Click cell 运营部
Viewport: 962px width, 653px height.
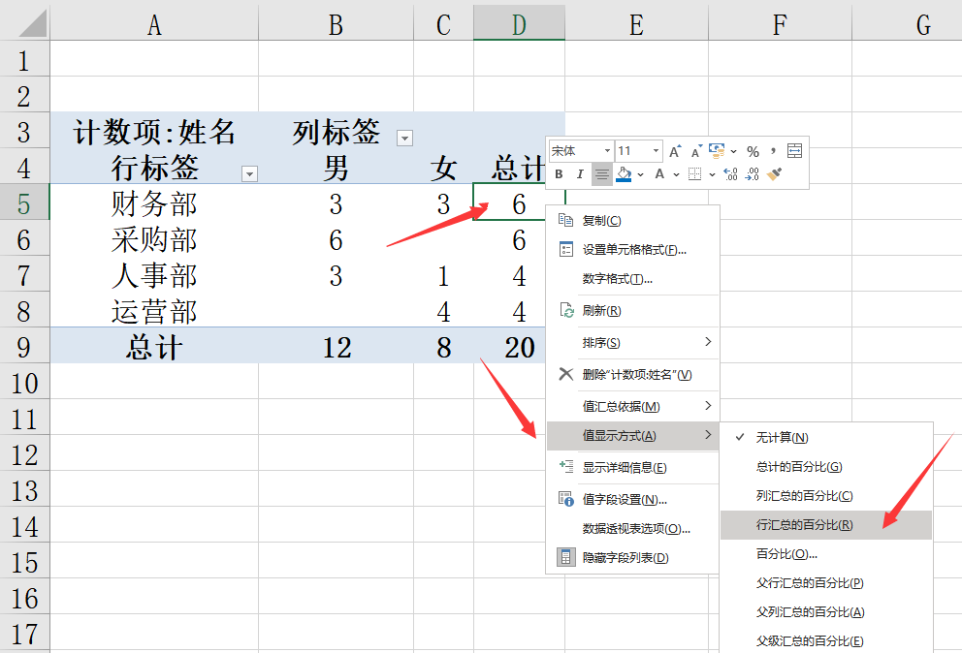tap(154, 311)
